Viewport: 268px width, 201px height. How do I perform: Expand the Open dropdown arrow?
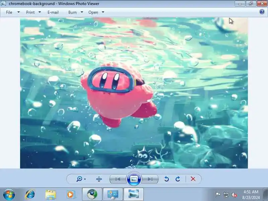(x=103, y=12)
